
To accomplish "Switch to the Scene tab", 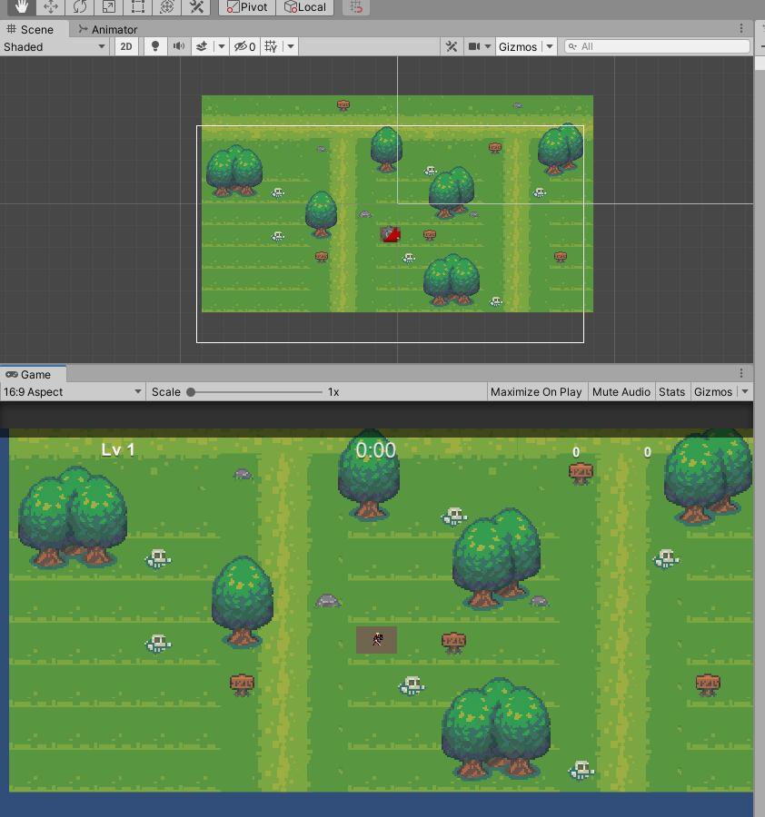I will [30, 29].
